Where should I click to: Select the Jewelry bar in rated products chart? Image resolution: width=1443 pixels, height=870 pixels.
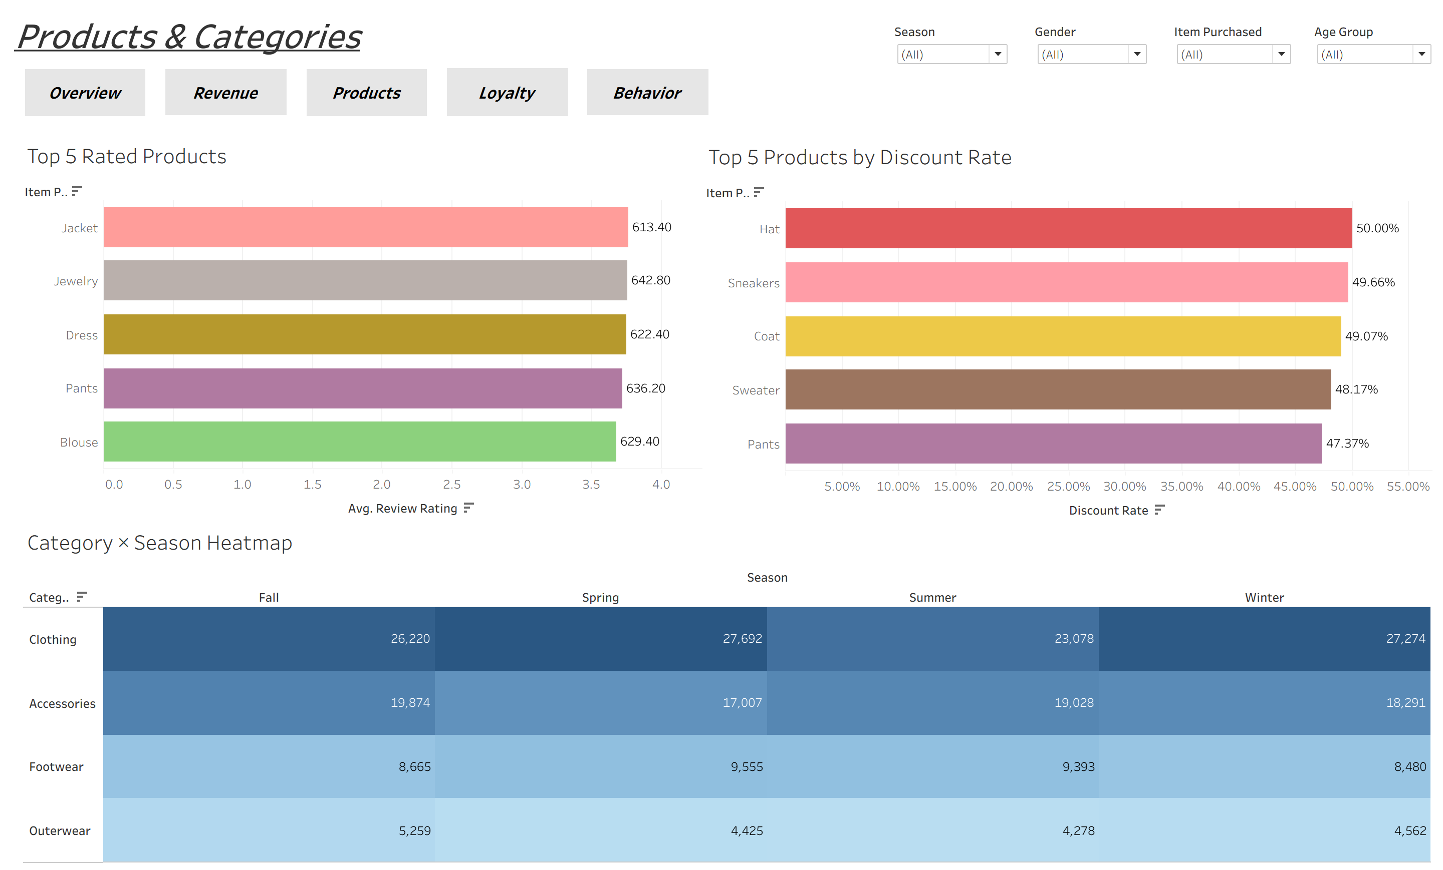(x=365, y=280)
